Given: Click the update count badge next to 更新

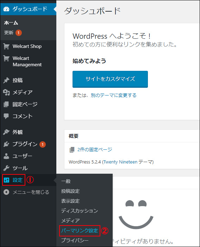Looking at the screenshot, I should [19, 33].
